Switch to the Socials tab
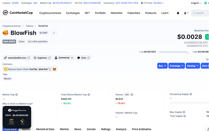This screenshot has height=131, width=209. point(91,129)
